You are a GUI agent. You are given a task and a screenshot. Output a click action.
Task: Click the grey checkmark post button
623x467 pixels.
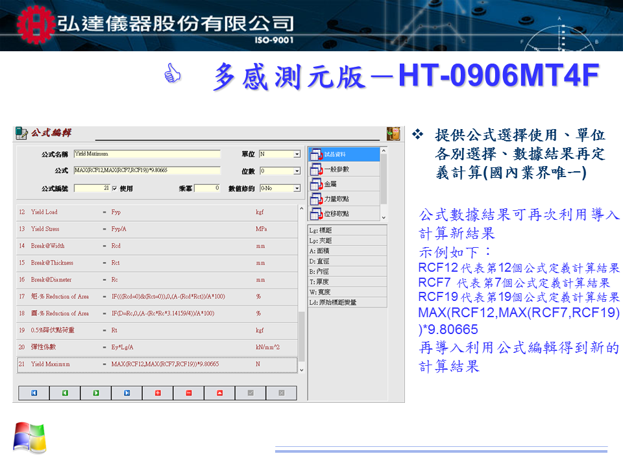click(250, 393)
